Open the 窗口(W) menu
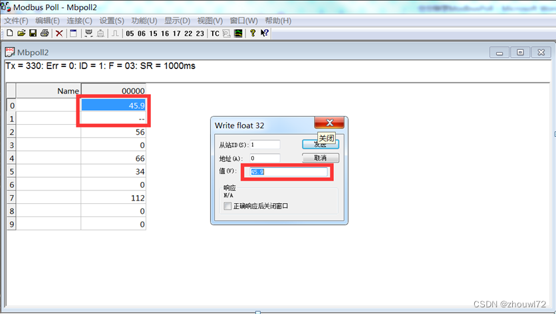Image resolution: width=556 pixels, height=314 pixels. 243,21
